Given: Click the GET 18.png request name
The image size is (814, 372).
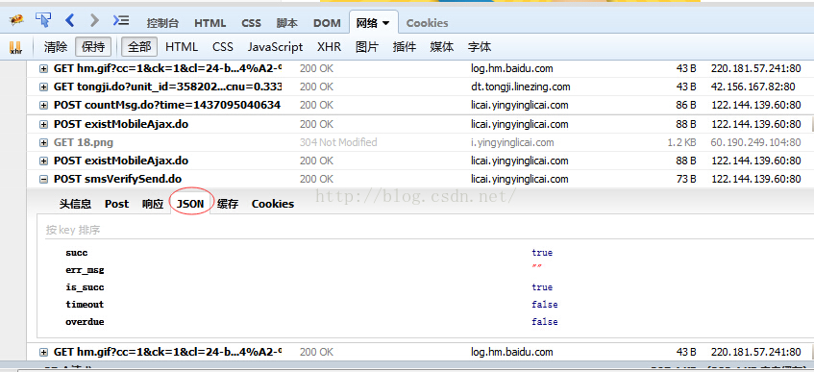Looking at the screenshot, I should (x=84, y=142).
